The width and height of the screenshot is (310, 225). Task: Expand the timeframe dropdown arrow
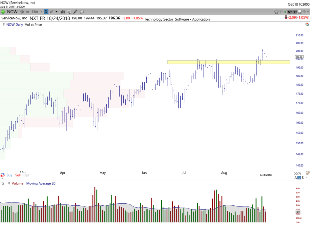point(56,12)
